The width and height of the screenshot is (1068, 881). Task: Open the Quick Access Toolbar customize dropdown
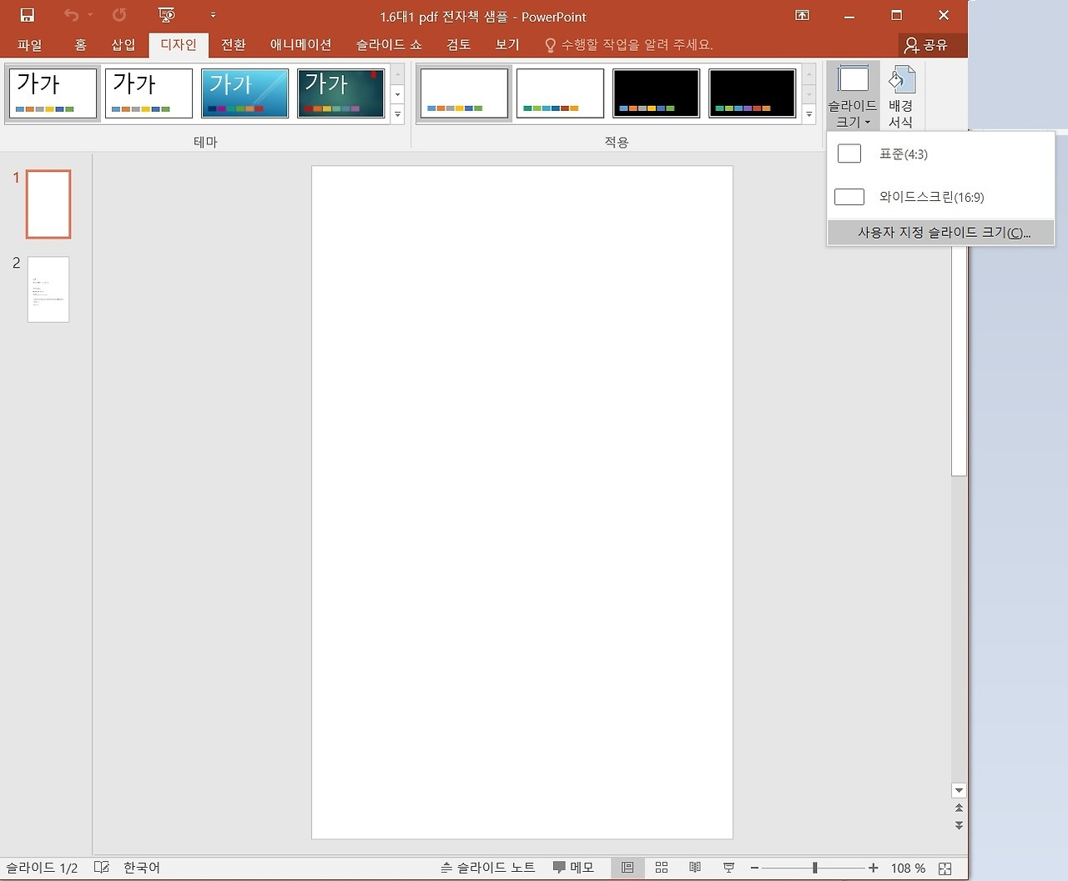coord(213,15)
